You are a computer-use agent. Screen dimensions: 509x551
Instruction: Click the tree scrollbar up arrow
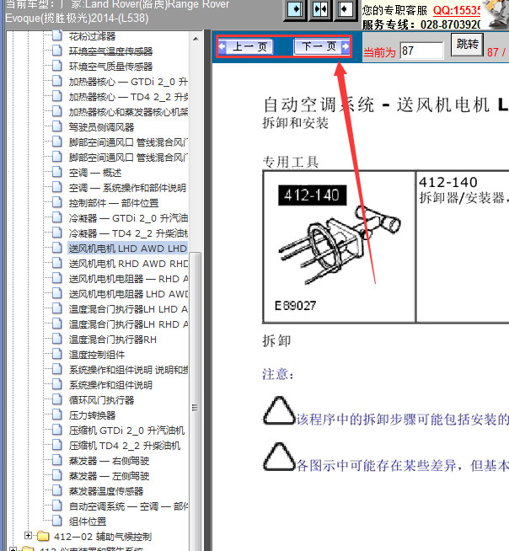[196, 39]
